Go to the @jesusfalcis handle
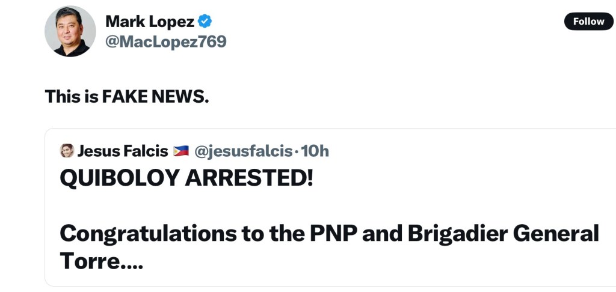 tap(244, 151)
